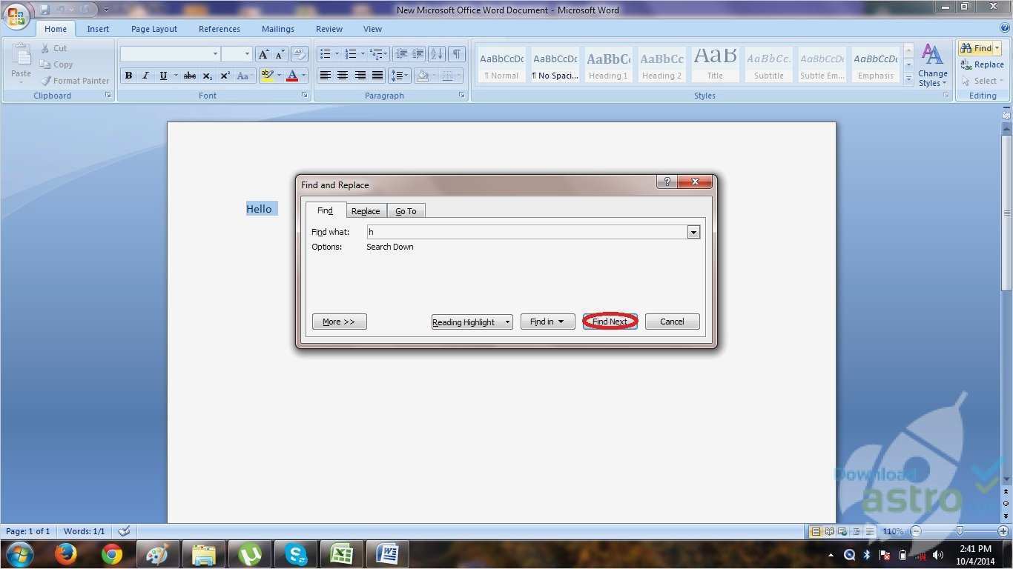Click Replace in the Editing group
Image resolution: width=1013 pixels, height=569 pixels.
[x=983, y=64]
